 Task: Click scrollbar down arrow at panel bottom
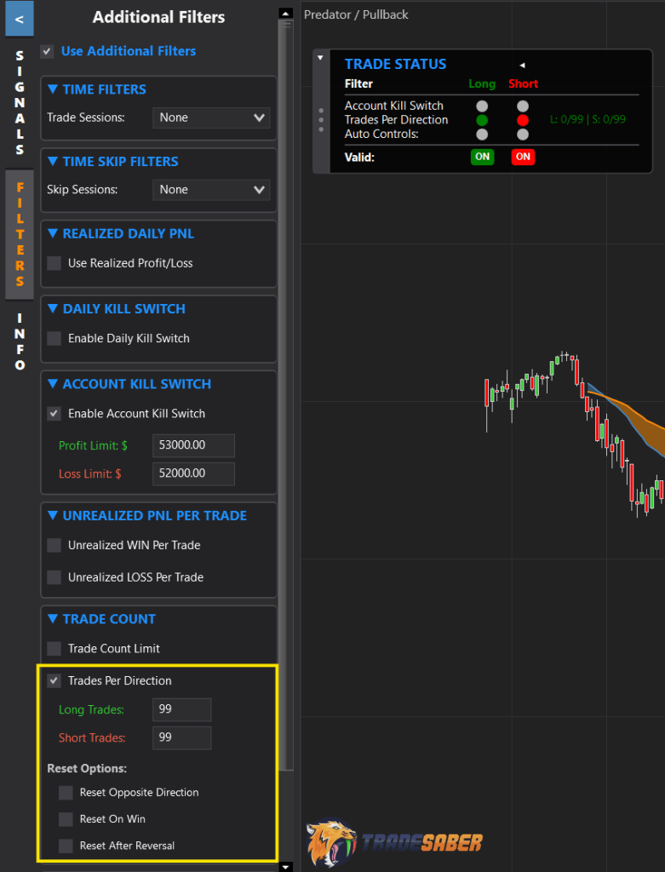(x=285, y=866)
